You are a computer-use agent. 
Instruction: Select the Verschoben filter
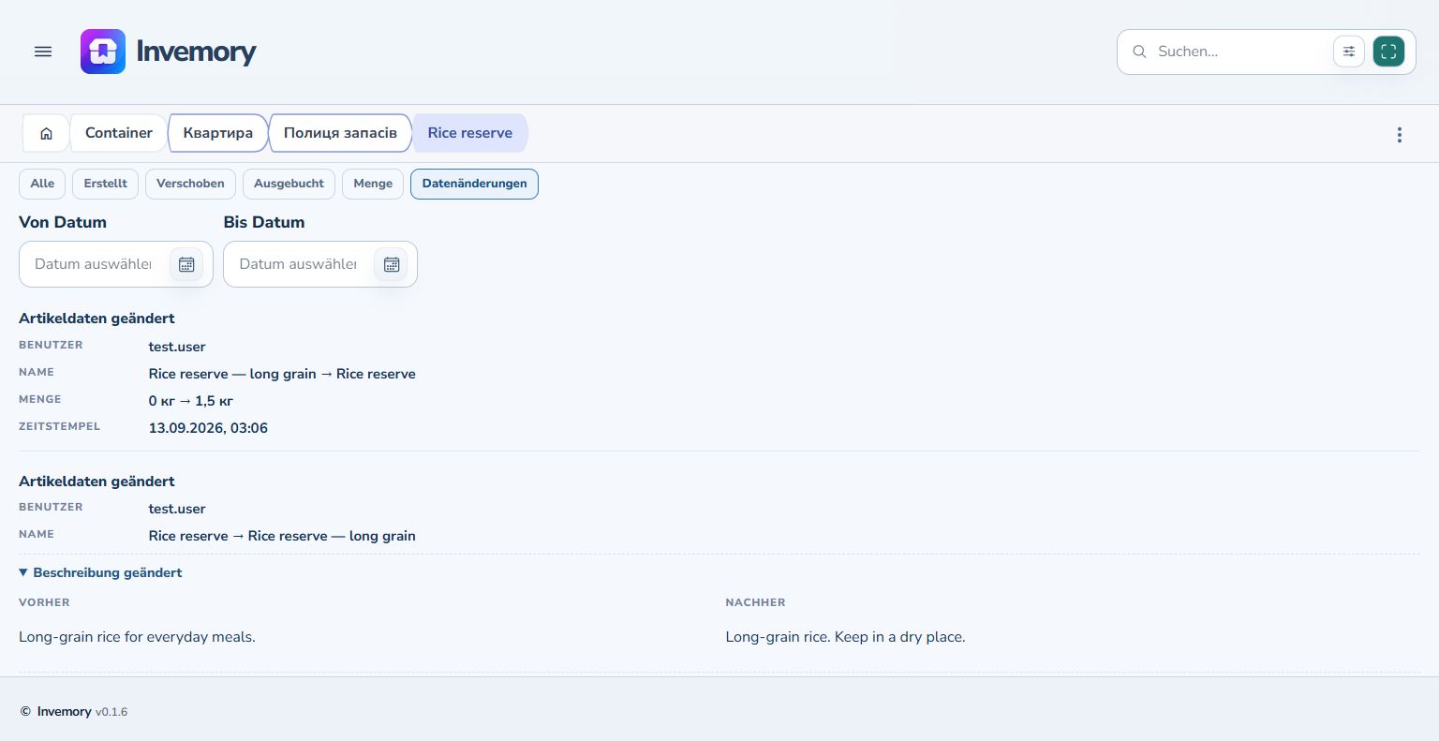(190, 184)
